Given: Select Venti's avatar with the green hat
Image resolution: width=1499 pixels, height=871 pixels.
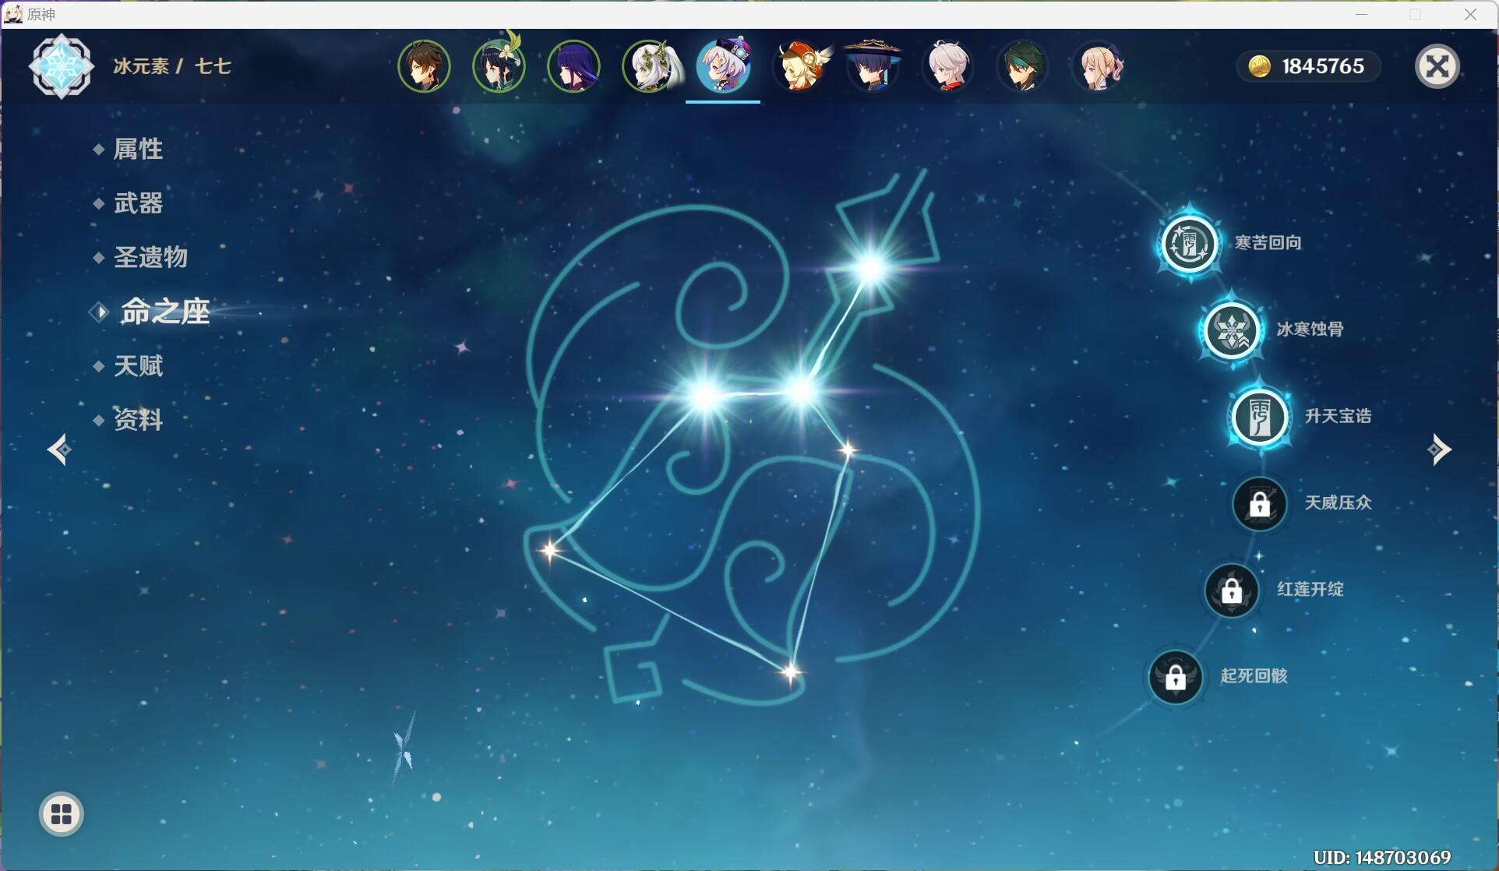Looking at the screenshot, I should tap(499, 67).
